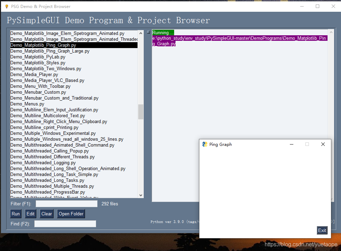Exit the Ping Graph window
The width and height of the screenshot is (341, 251).
pos(322,230)
